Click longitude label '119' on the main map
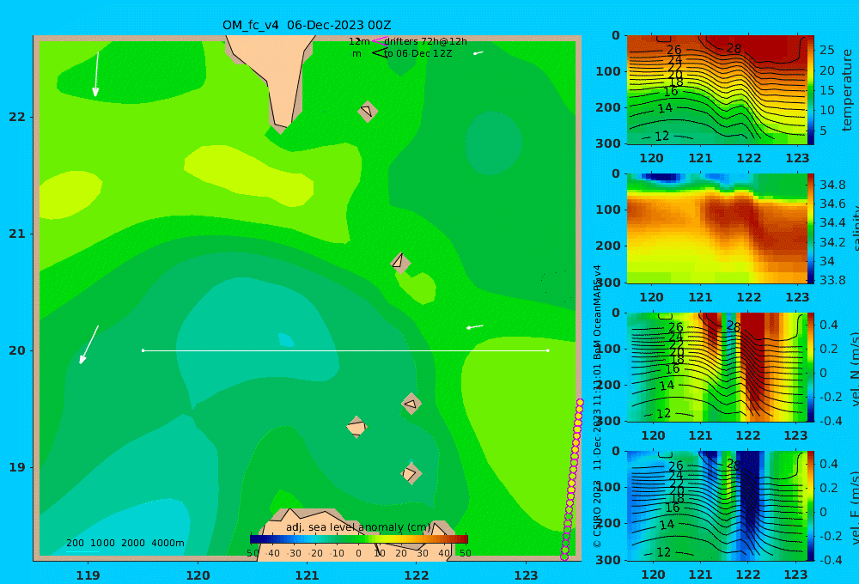Screen dimensions: 859x584 [88, 575]
